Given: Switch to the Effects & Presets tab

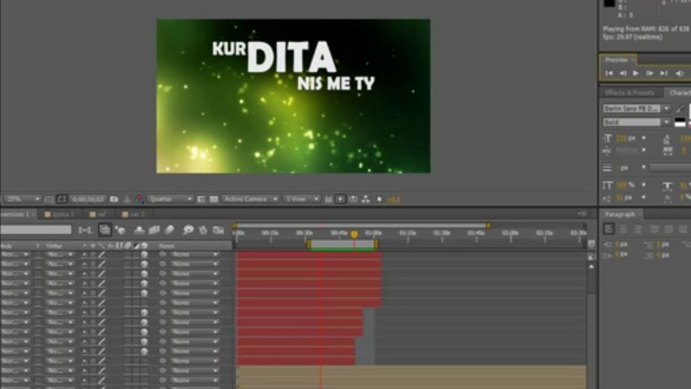Looking at the screenshot, I should 629,93.
